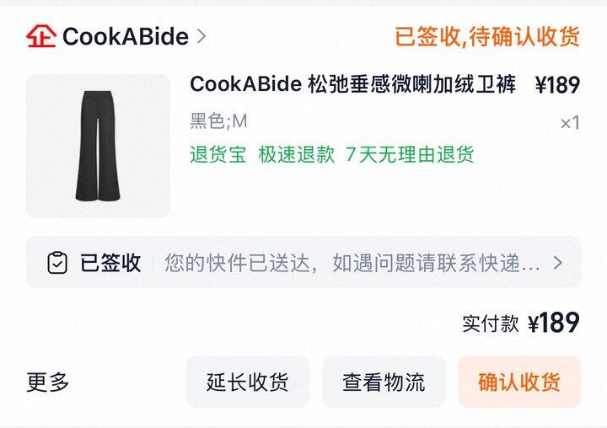Tap the 退货宝 service tag

coord(218,154)
